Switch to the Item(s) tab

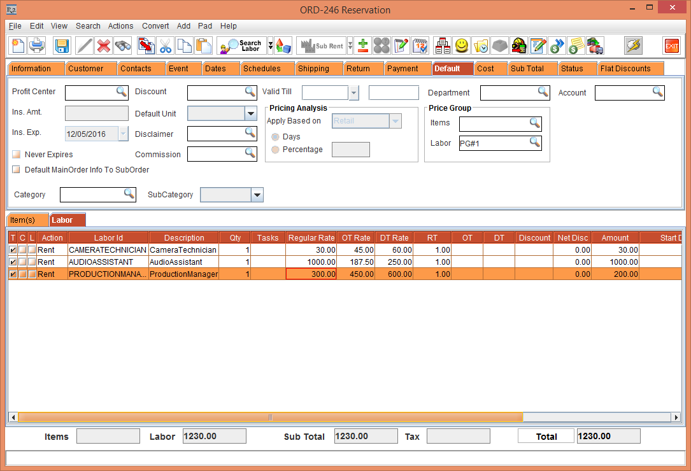point(27,220)
